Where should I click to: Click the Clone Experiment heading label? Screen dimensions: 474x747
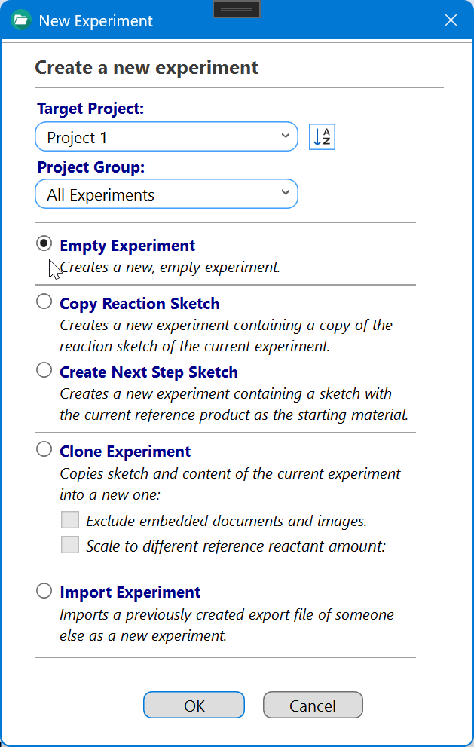pos(125,452)
